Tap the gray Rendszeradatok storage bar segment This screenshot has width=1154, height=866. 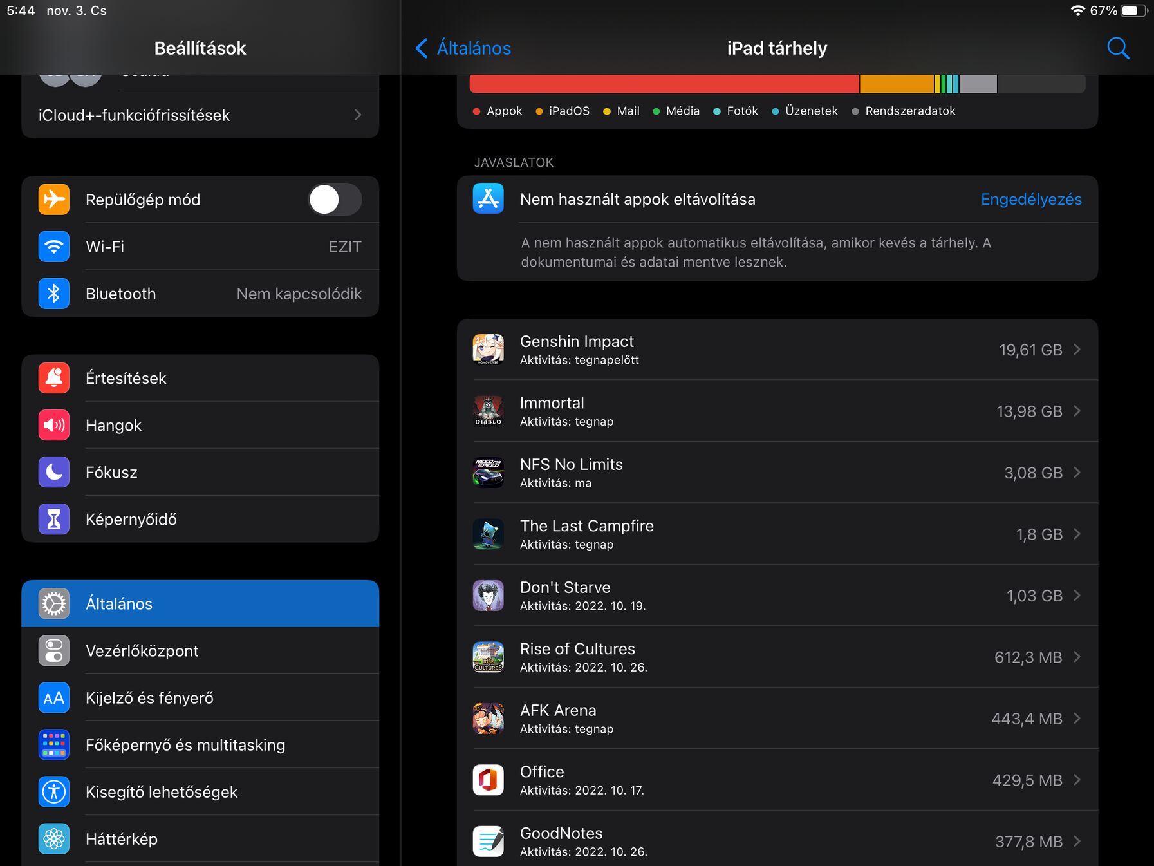978,84
